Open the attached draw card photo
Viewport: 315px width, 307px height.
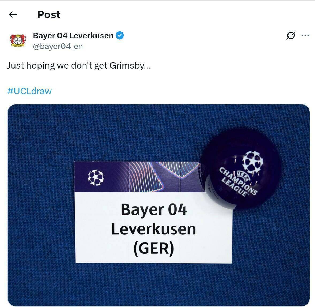pyautogui.click(x=159, y=205)
